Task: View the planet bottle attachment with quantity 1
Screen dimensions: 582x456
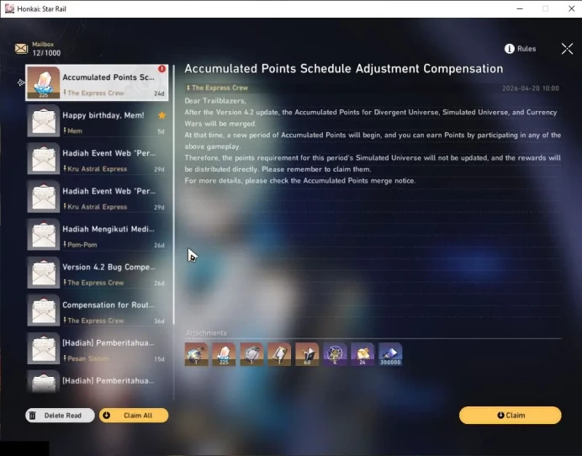Action: (x=196, y=354)
